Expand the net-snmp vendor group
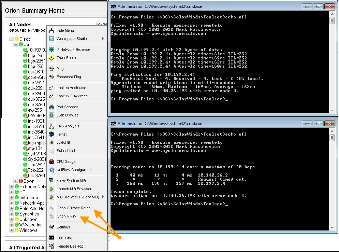 [12, 197]
